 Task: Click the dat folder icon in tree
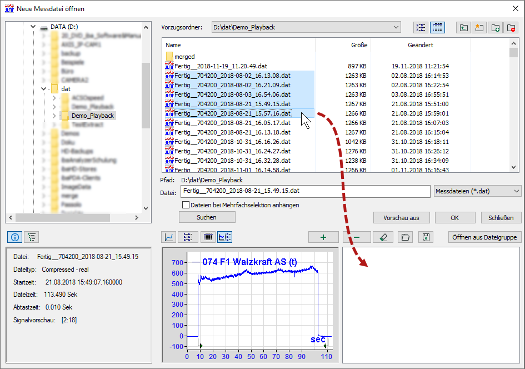click(55, 89)
